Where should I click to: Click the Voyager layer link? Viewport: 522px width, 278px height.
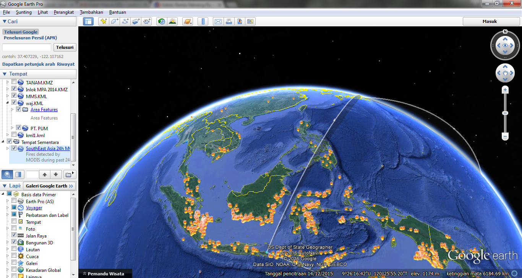click(34, 208)
